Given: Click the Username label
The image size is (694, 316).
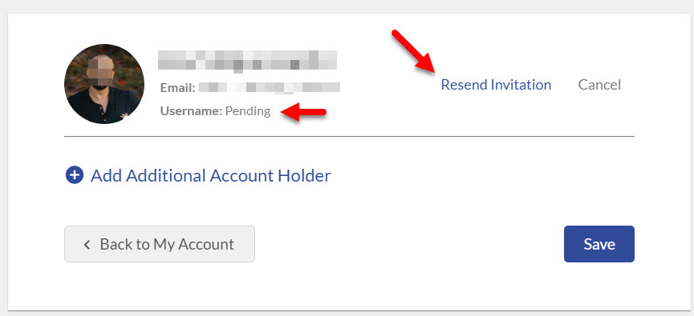Looking at the screenshot, I should pos(191,111).
